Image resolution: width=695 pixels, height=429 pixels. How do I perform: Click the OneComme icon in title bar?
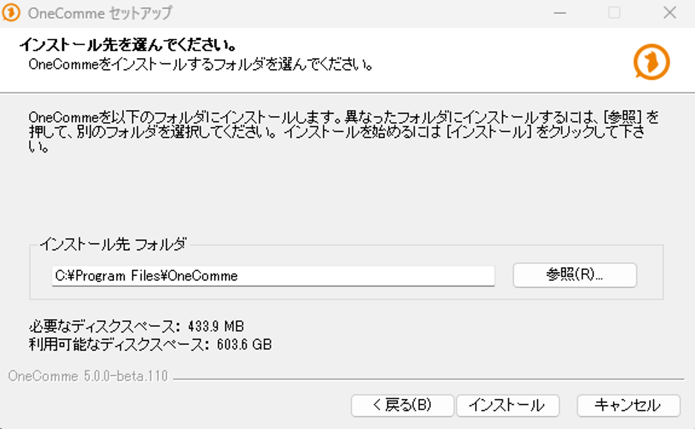(x=11, y=13)
